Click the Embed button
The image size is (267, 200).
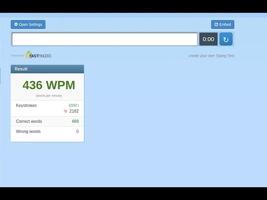point(222,24)
